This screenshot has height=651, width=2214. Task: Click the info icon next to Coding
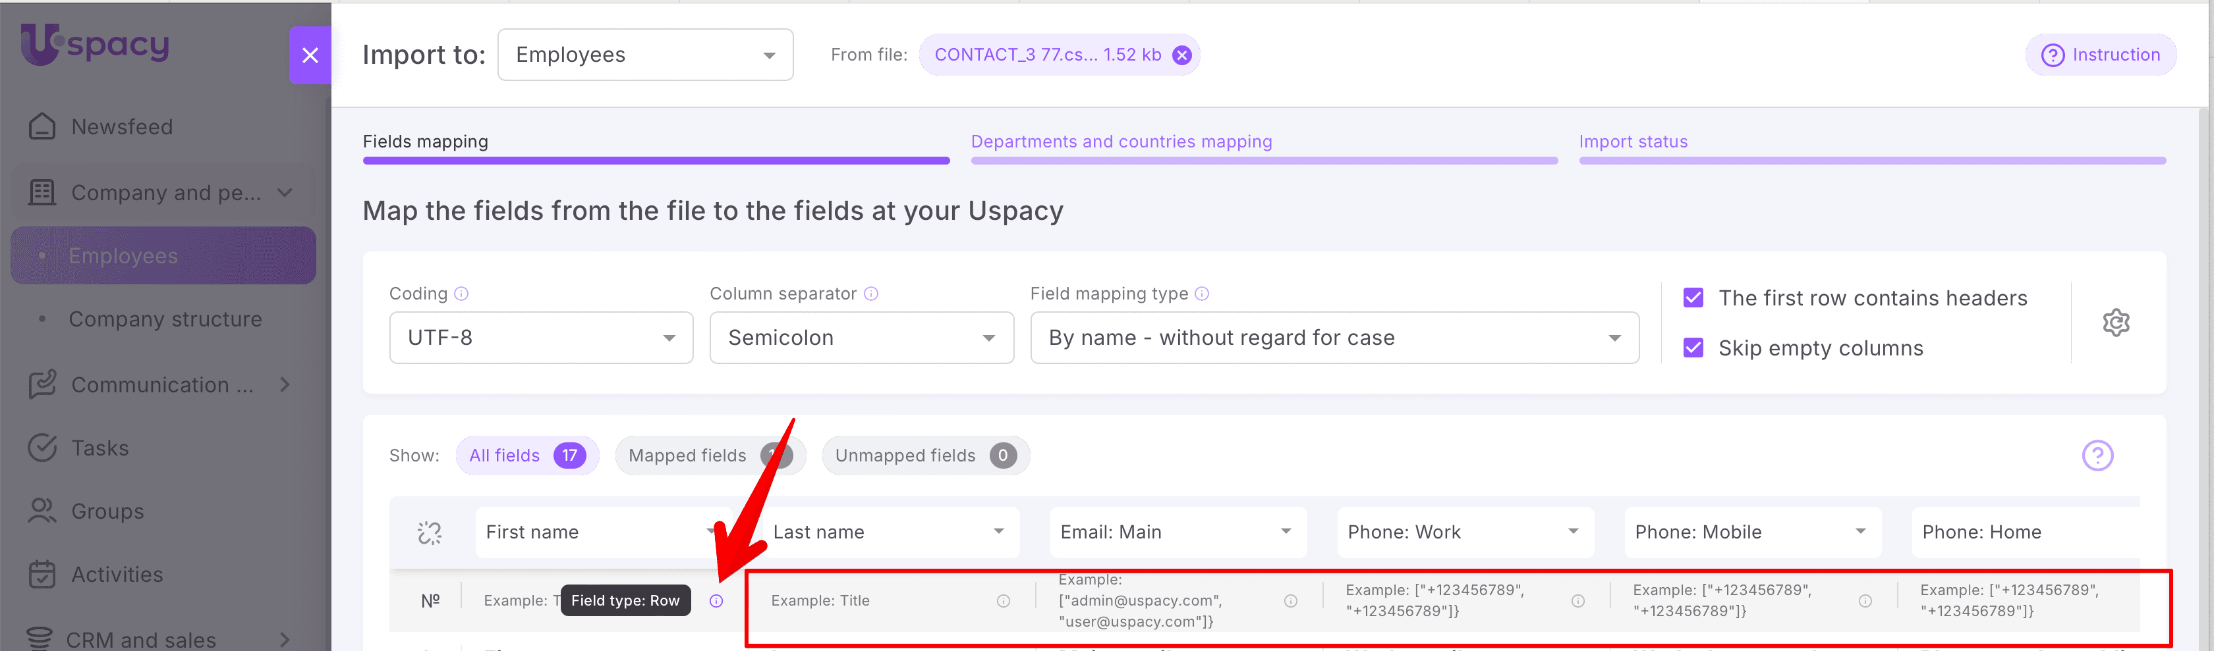pos(461,293)
